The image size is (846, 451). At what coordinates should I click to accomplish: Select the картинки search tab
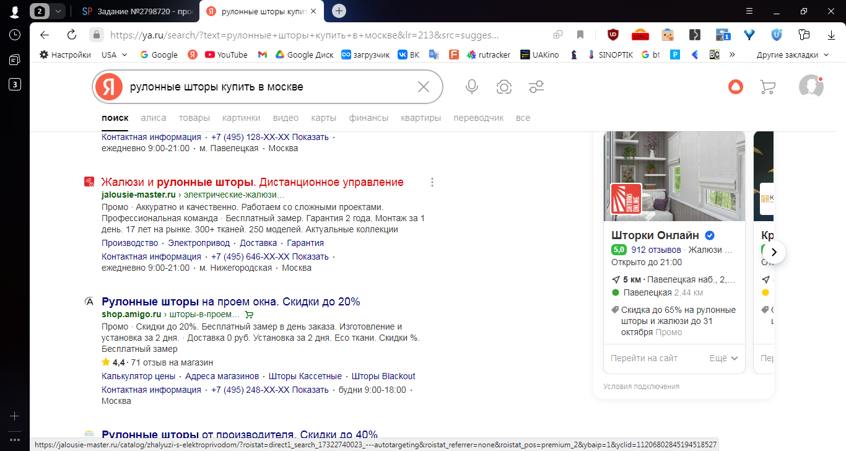pos(242,118)
